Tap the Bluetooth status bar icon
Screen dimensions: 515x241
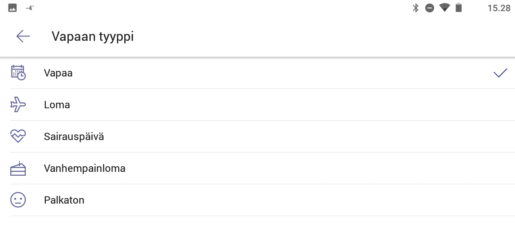point(415,8)
